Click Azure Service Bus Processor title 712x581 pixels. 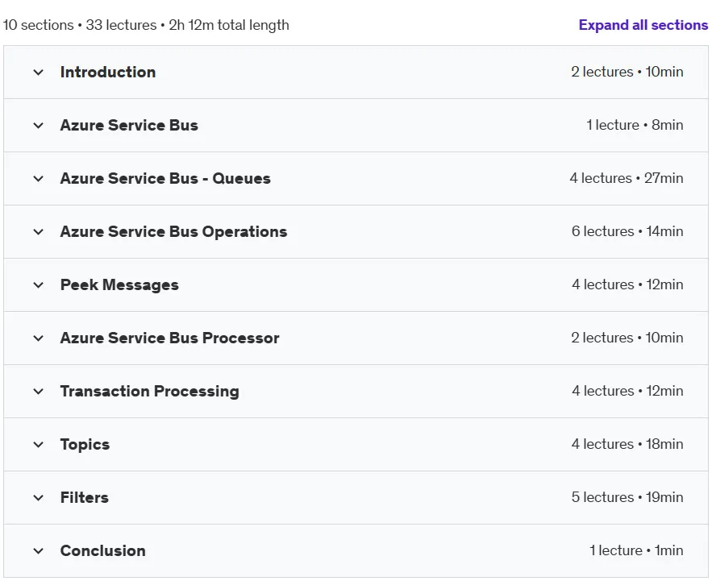point(170,338)
